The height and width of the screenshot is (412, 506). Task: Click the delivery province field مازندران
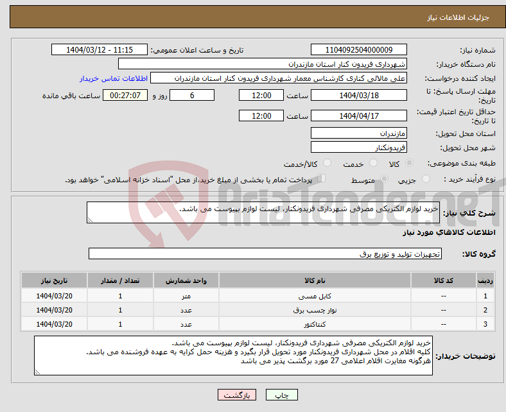click(358, 133)
